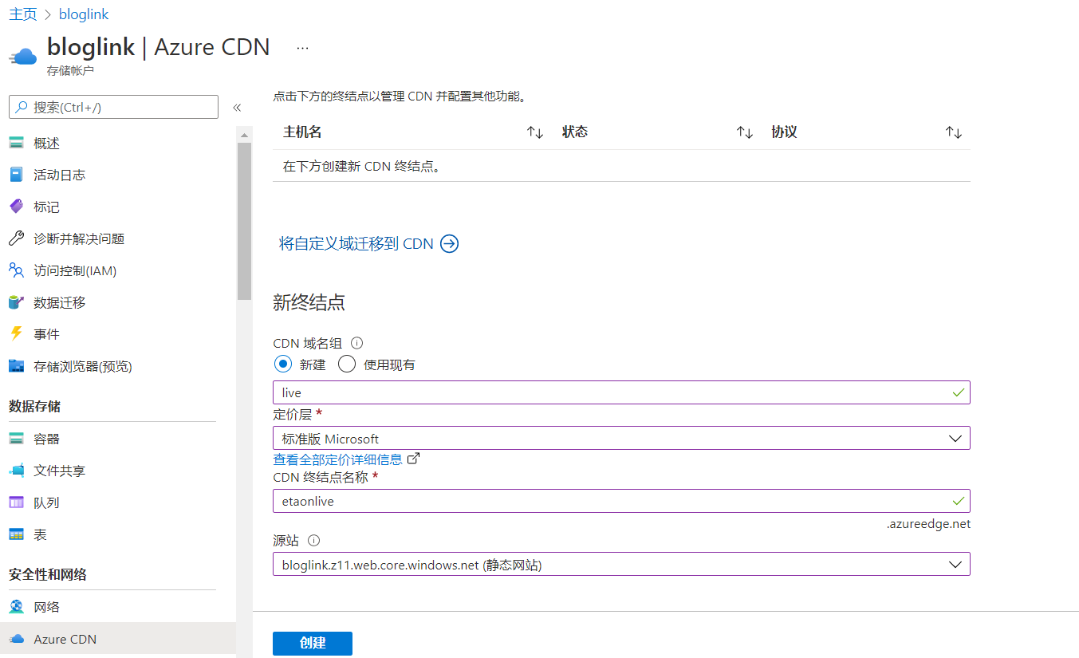Open 访问控制(IAM) in the sidebar menu
Image resolution: width=1079 pixels, height=658 pixels.
(x=75, y=270)
